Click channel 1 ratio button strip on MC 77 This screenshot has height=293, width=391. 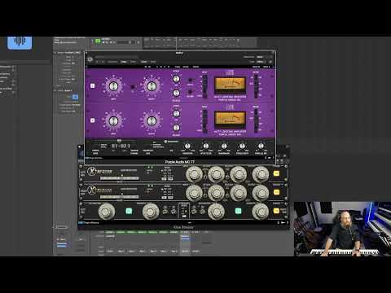(205, 86)
